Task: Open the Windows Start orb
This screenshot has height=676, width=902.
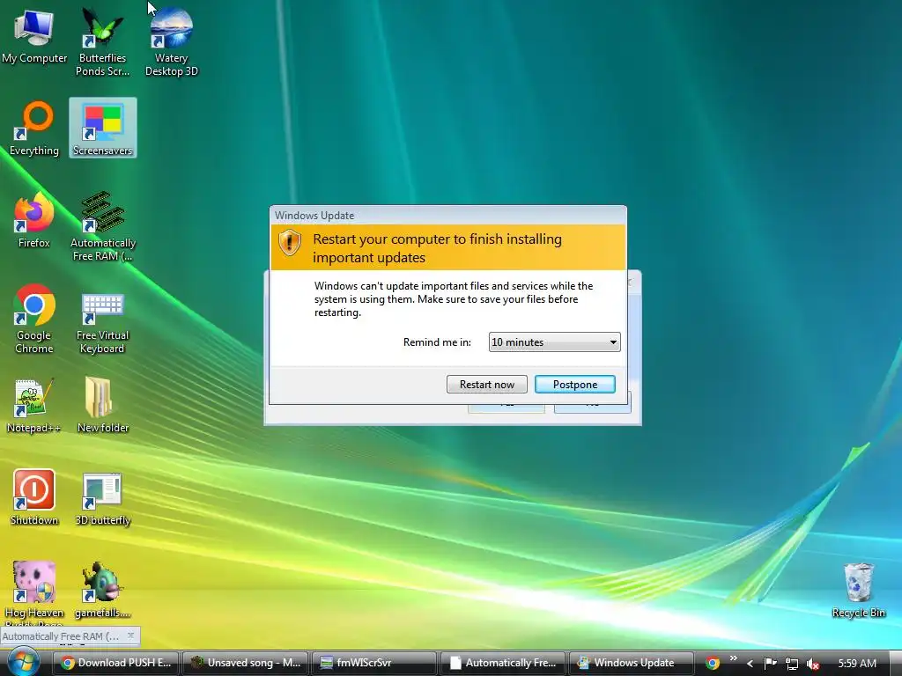Action: coord(24,662)
